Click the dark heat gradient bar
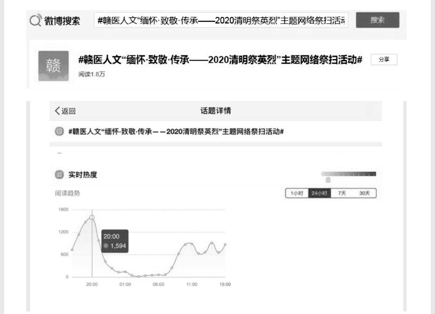Screen dimensions: 435x314 click(348, 174)
